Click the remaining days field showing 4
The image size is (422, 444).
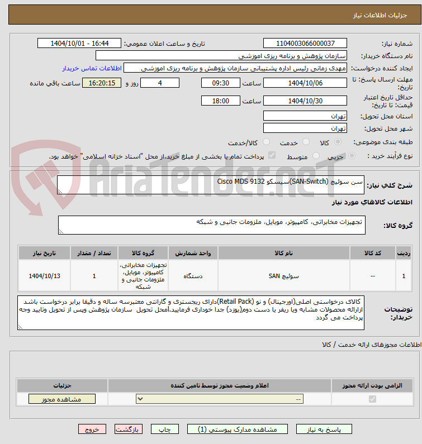point(160,83)
